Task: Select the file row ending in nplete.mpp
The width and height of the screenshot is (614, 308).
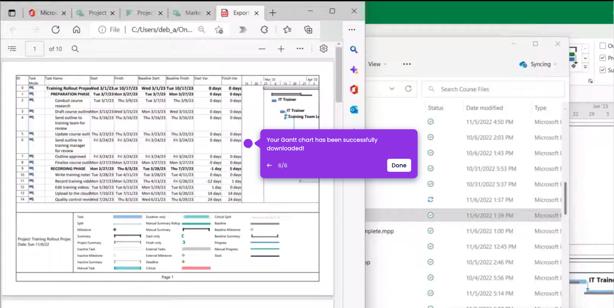Action: tap(464, 231)
